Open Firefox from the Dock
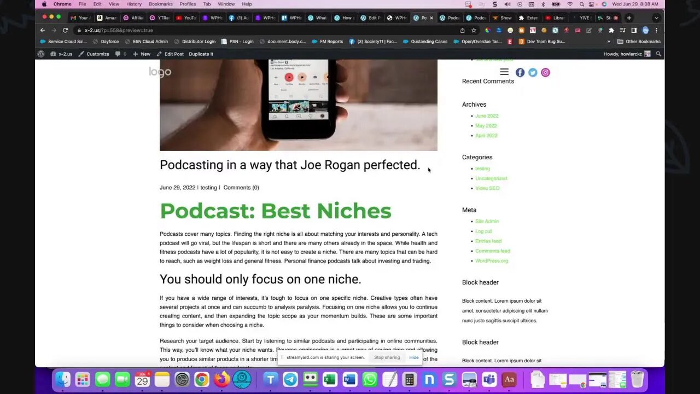Screen dimensions: 700x394 (221, 379)
